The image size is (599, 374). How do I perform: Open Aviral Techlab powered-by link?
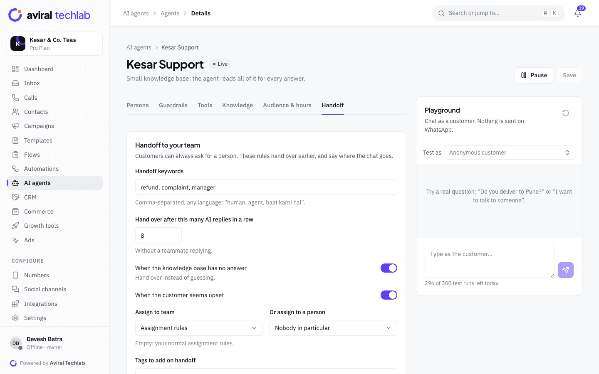(x=67, y=363)
